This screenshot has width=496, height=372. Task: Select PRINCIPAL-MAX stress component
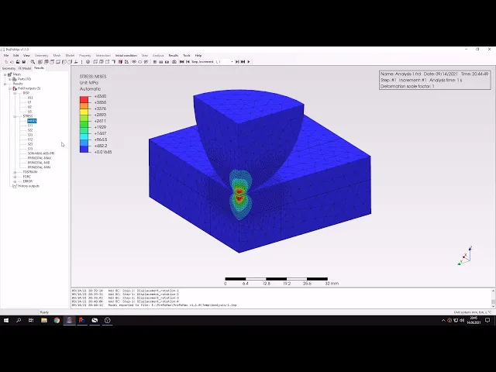(x=40, y=158)
